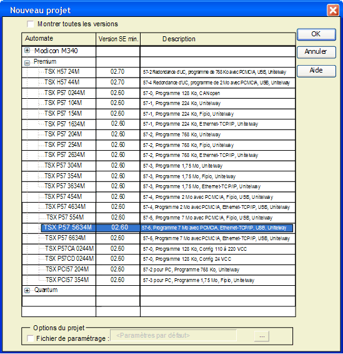Click description "57-2, Programme 768 Ko, Unitelway"
This screenshot has height=354, width=343.
[182, 134]
